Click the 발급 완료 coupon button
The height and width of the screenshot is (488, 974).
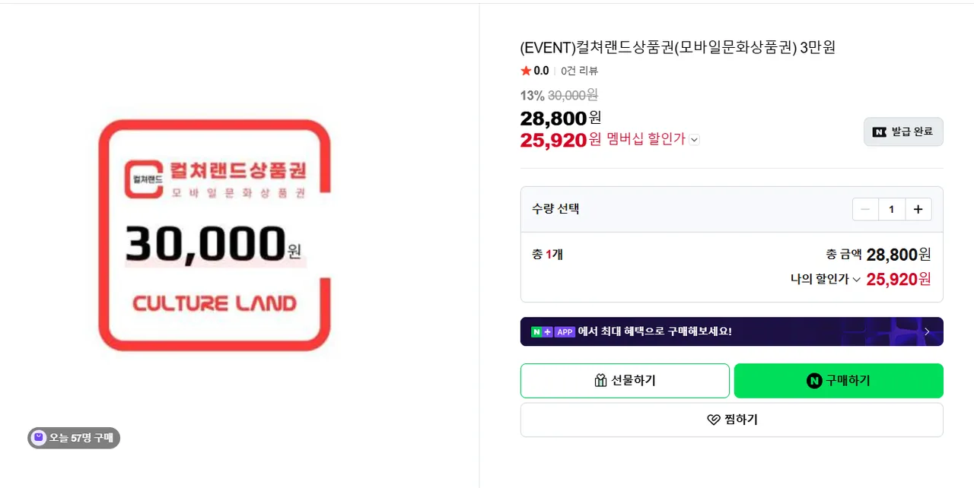tap(903, 132)
